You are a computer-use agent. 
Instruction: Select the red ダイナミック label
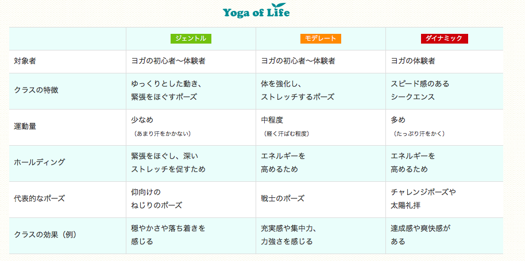pos(445,38)
